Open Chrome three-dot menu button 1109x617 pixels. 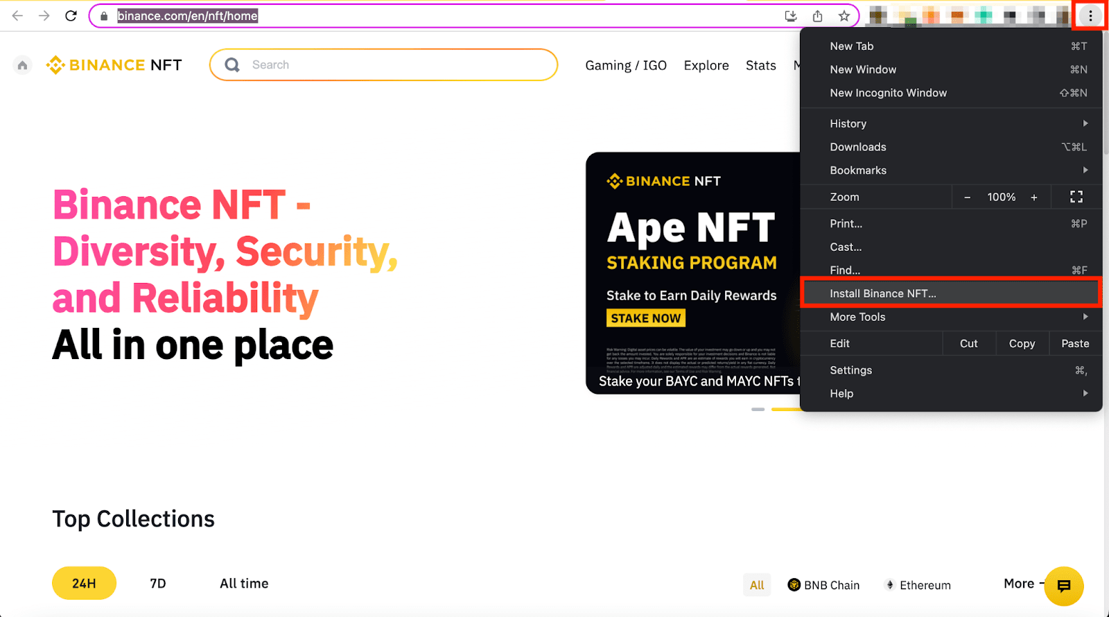click(x=1090, y=16)
